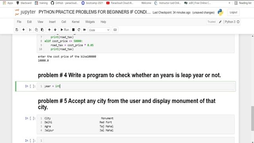Open the Cell menu
The width and height of the screenshot is (254, 143).
tap(63, 22)
